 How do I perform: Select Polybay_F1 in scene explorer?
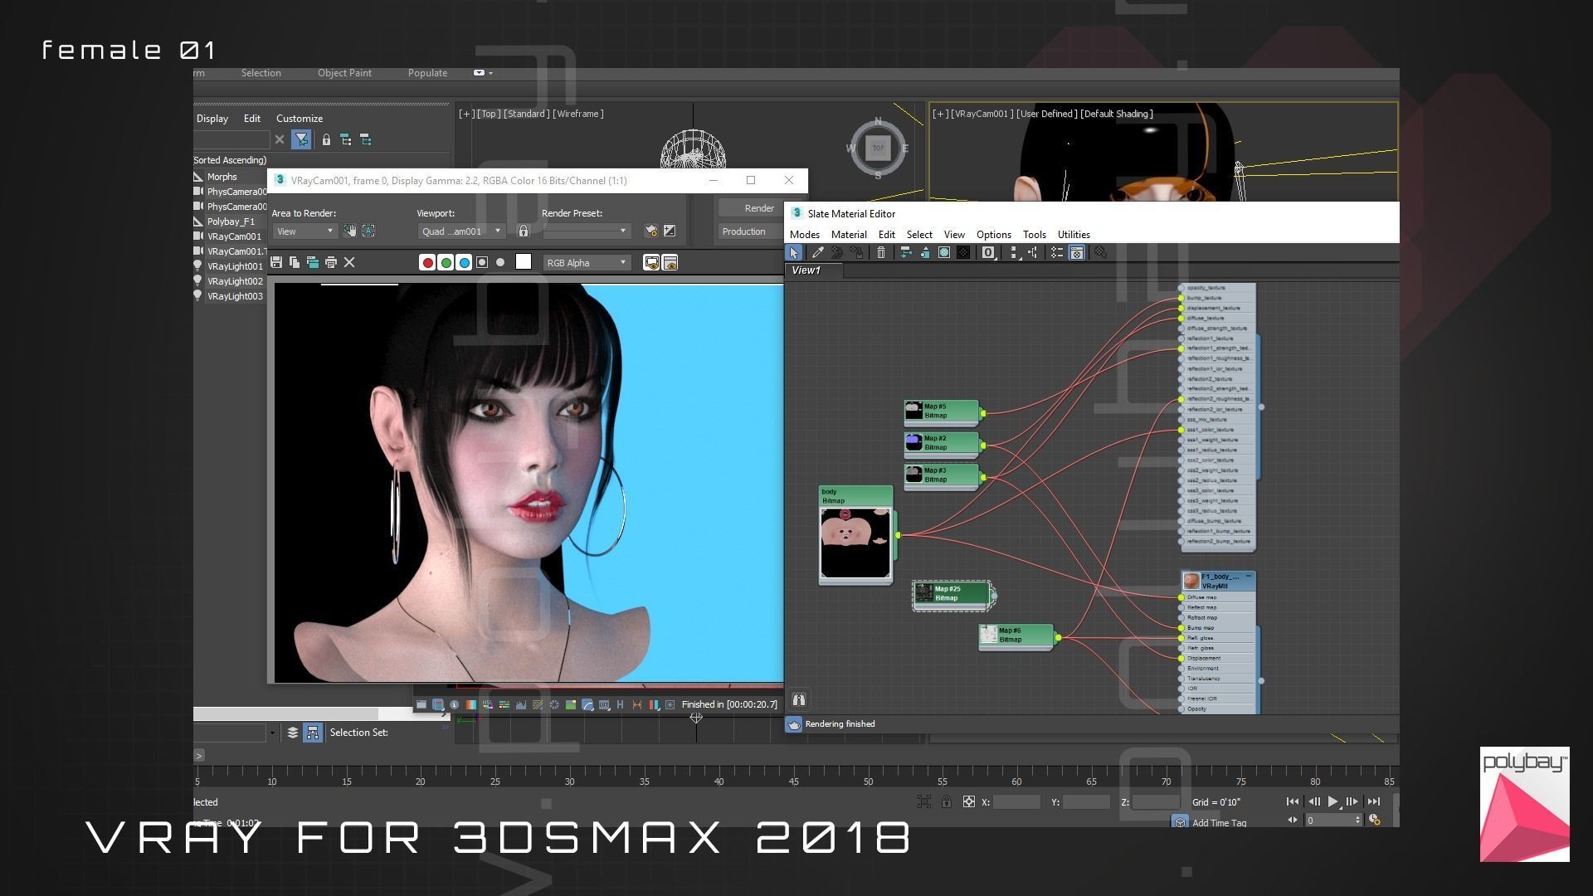[x=231, y=222]
